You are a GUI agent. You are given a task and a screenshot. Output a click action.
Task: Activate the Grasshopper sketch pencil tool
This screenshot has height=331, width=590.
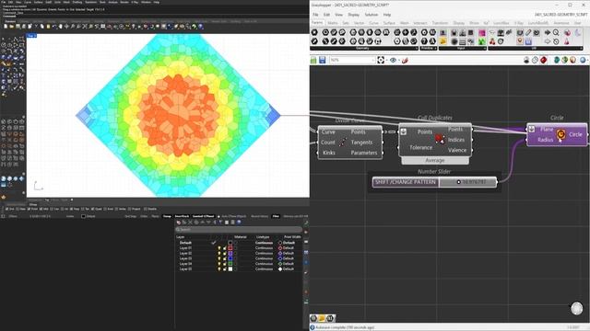pos(405,60)
